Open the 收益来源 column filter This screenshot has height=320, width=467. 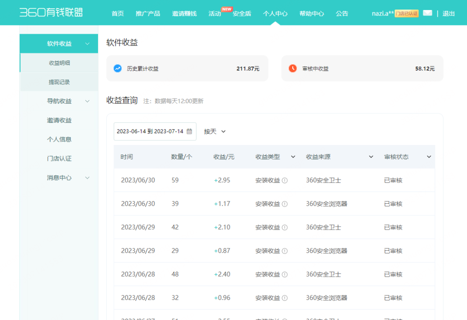pyautogui.click(x=371, y=157)
